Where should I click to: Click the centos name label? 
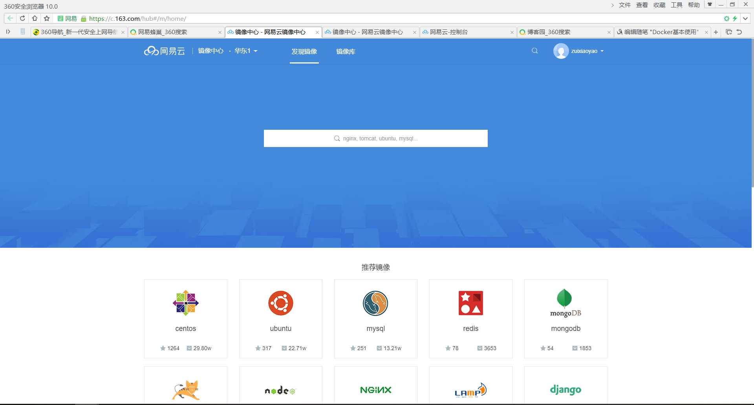[186, 329]
